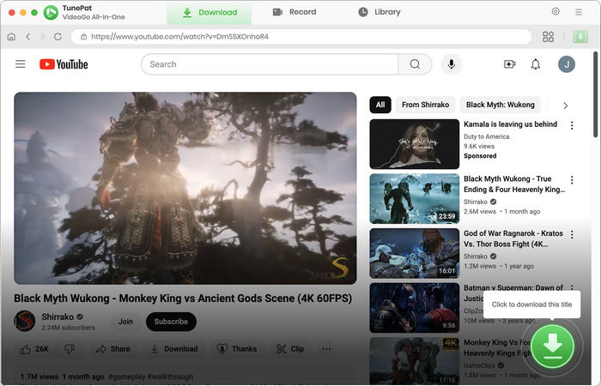This screenshot has height=386, width=601.
Task: Open Kamala is leaving us behind thumbnail
Action: coord(414,144)
